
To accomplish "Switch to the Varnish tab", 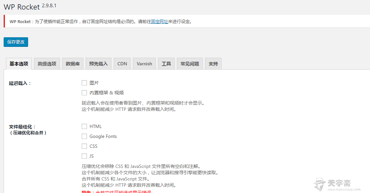I will click(144, 64).
